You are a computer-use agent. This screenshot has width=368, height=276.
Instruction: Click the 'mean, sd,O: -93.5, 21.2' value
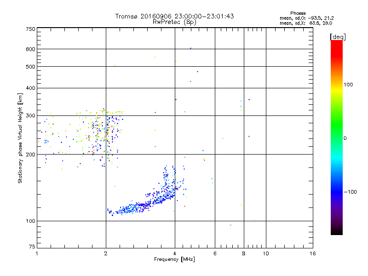click(x=306, y=18)
